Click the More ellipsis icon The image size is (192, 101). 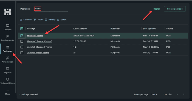click(8, 90)
